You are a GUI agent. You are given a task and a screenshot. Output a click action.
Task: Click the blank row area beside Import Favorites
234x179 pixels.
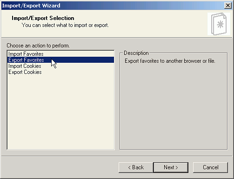coord(79,54)
